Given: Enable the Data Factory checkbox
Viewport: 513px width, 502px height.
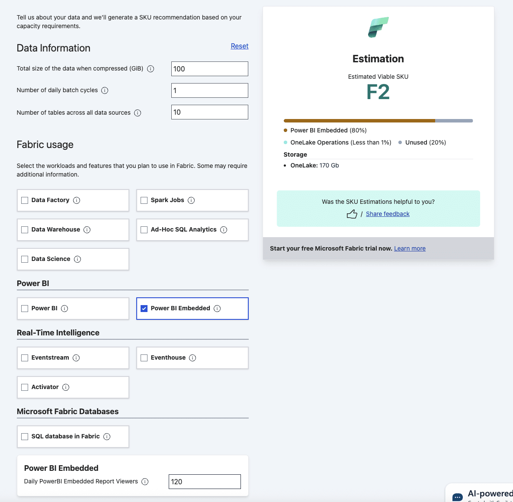Looking at the screenshot, I should pos(25,200).
